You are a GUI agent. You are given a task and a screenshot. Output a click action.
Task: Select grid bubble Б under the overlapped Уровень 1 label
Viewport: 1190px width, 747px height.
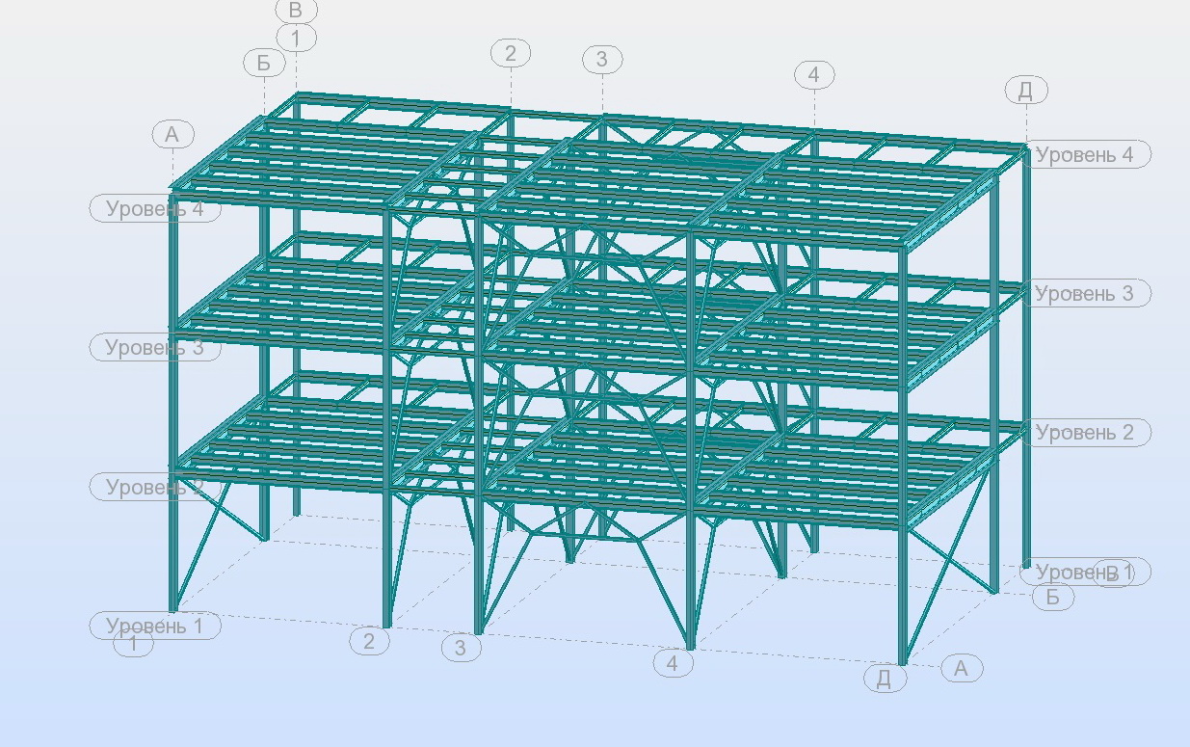point(1052,597)
